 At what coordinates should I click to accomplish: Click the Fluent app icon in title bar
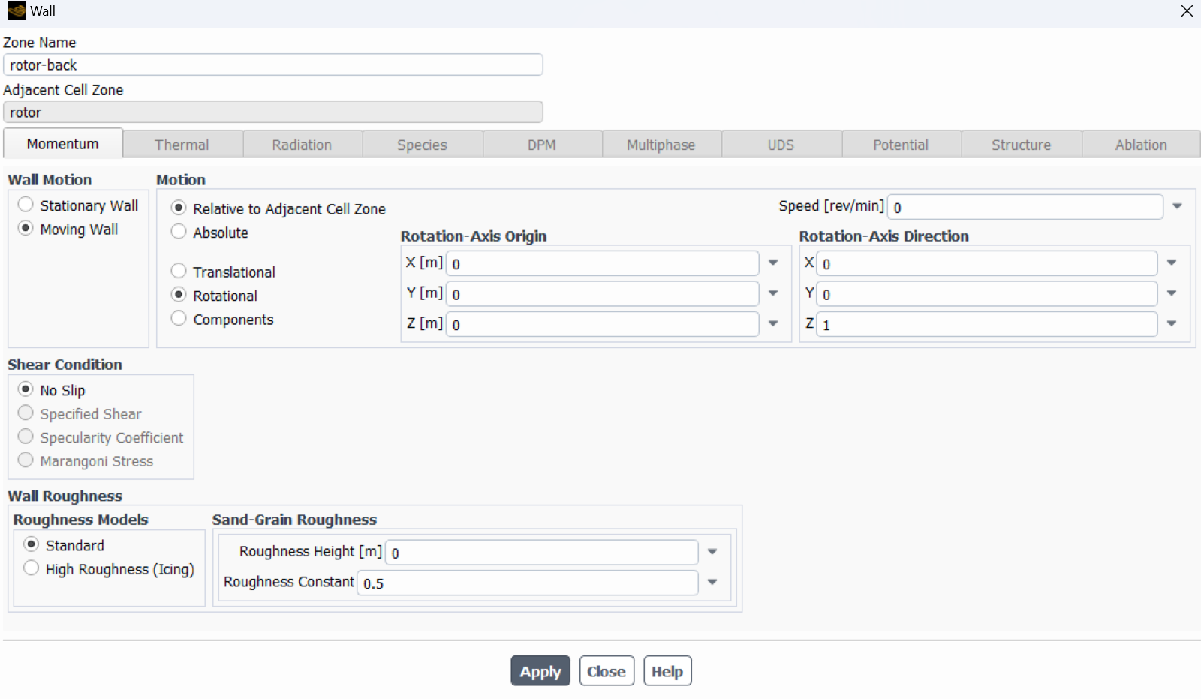(16, 11)
